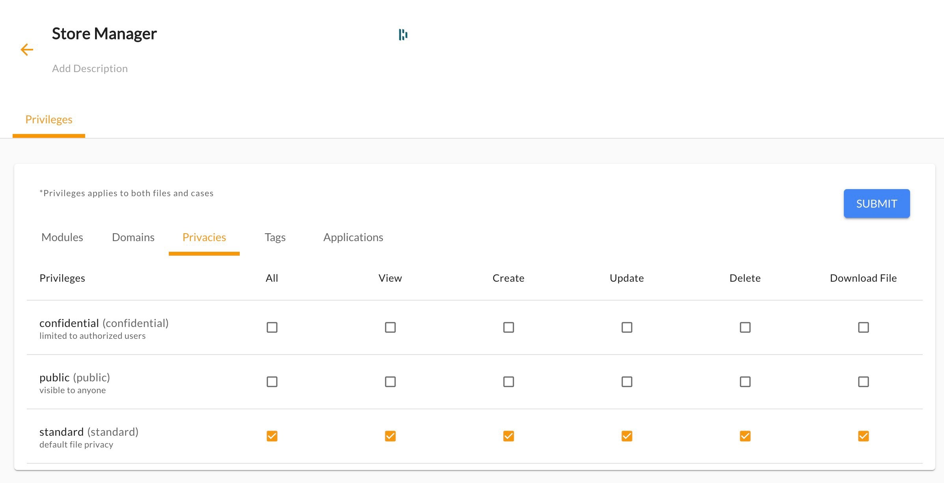Image resolution: width=944 pixels, height=483 pixels.
Task: Switch to the Domains tab
Action: (x=133, y=237)
